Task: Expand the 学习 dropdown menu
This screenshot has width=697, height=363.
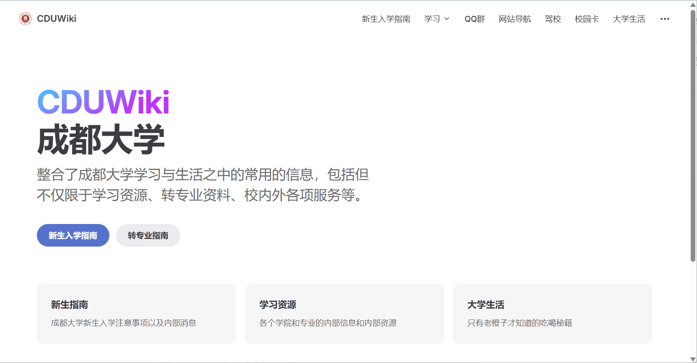Action: coord(437,19)
